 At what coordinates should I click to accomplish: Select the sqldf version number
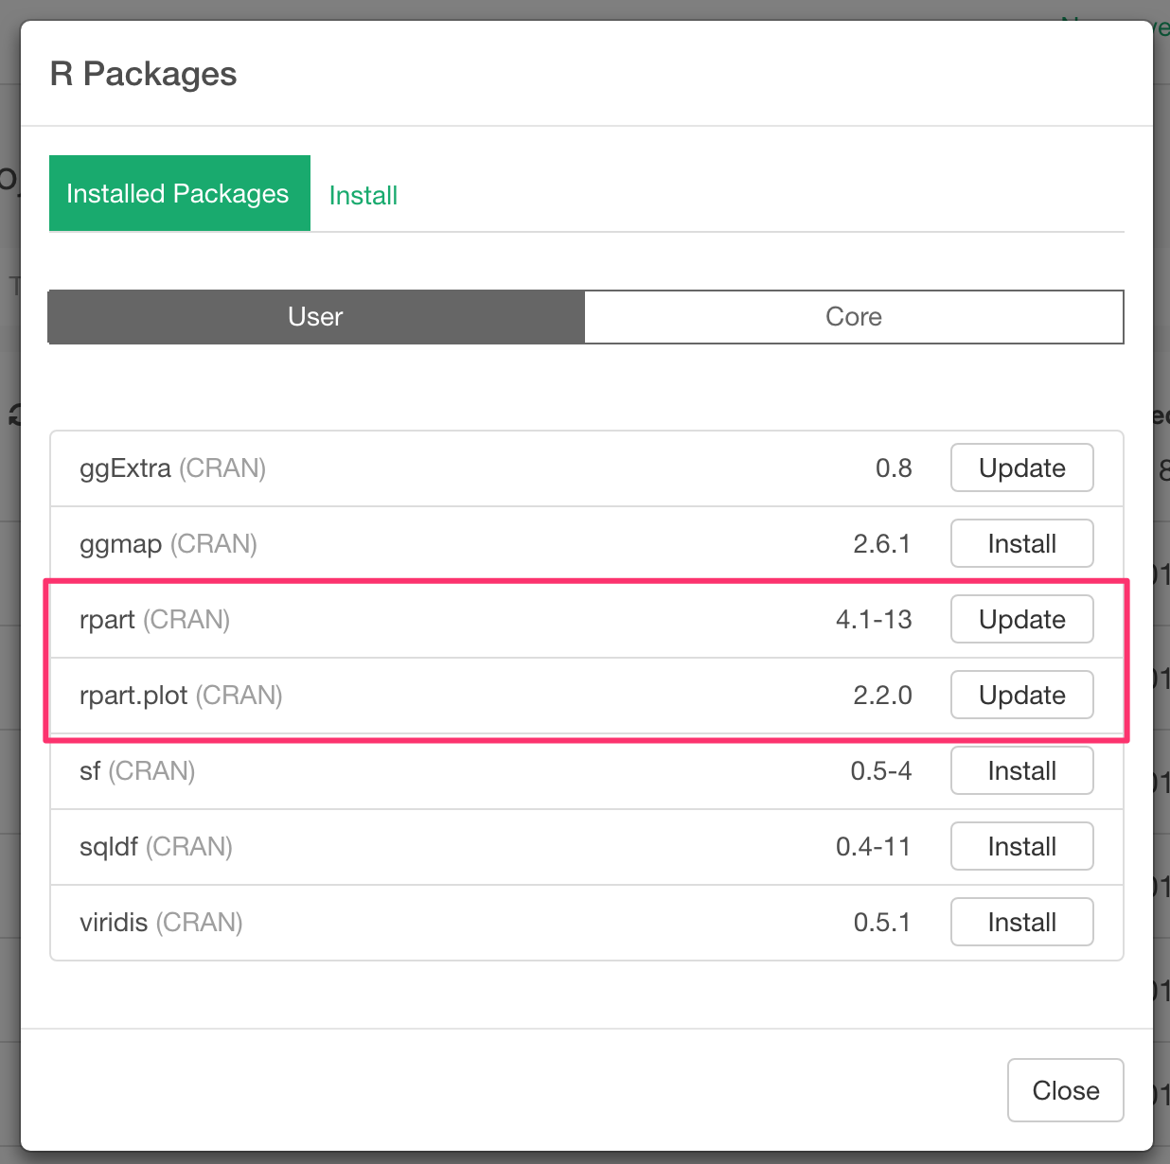[873, 846]
